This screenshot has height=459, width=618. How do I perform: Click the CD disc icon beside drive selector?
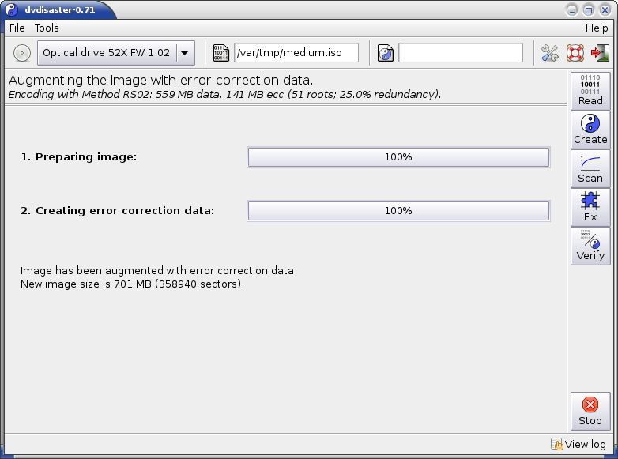coord(22,53)
